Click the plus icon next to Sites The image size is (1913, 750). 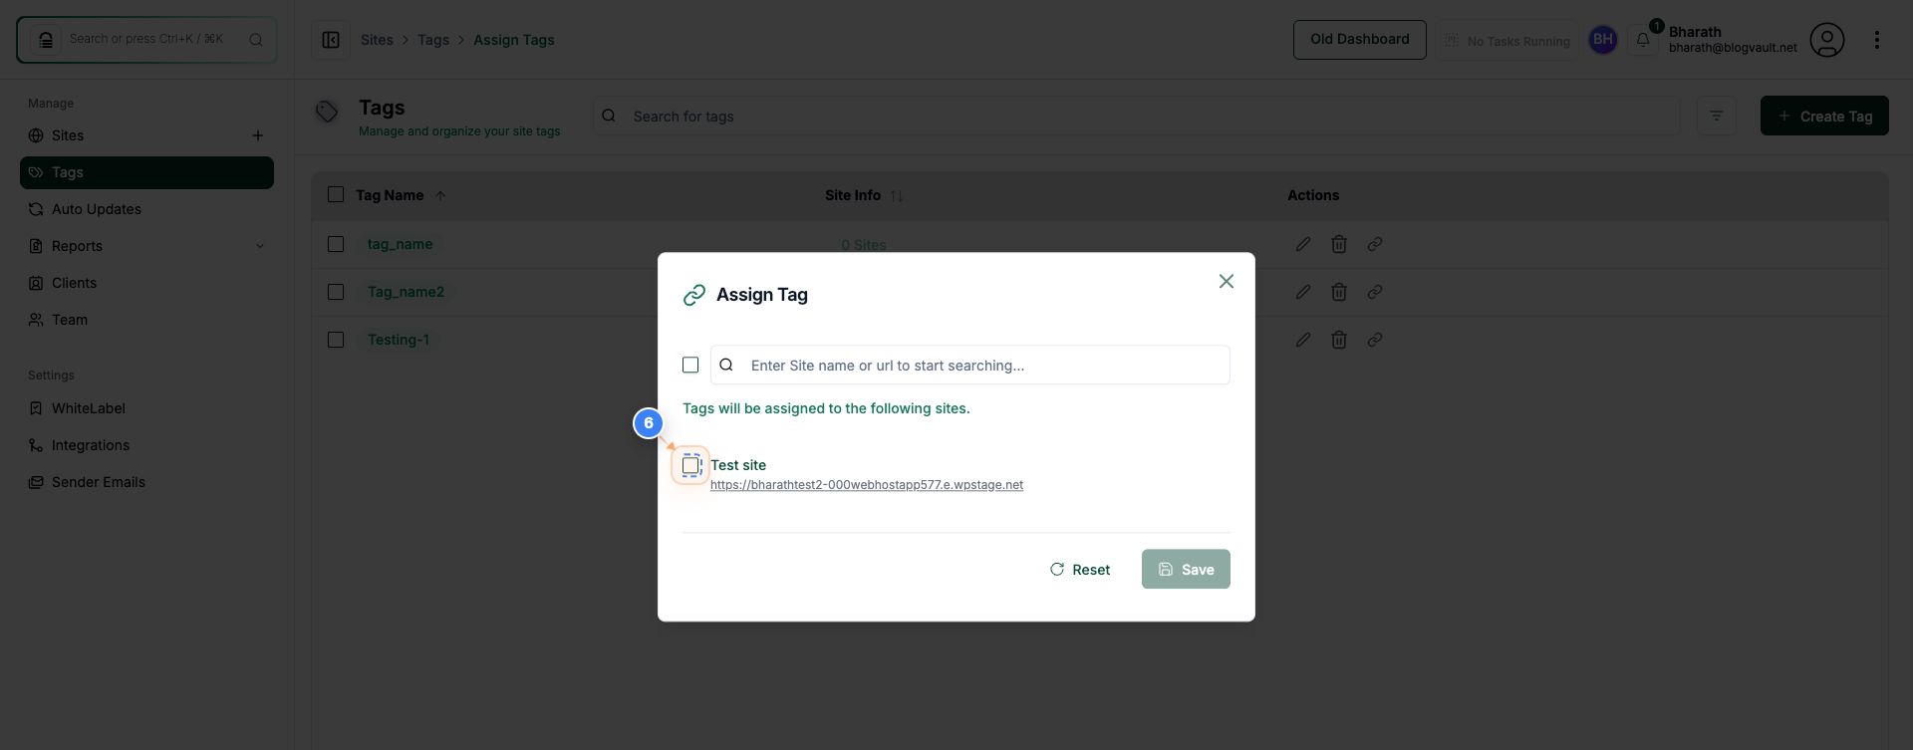(x=258, y=135)
